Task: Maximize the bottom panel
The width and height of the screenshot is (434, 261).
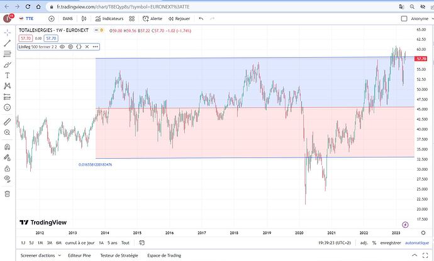Action: pos(425,255)
